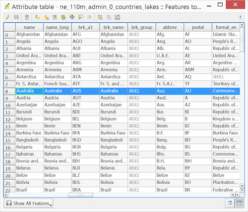Click the horizontal scrollbar right arrow
This screenshot has height=212, width=248.
coord(238,195)
